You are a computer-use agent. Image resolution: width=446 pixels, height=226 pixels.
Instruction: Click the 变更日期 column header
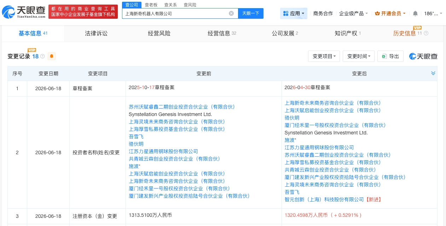48,74
